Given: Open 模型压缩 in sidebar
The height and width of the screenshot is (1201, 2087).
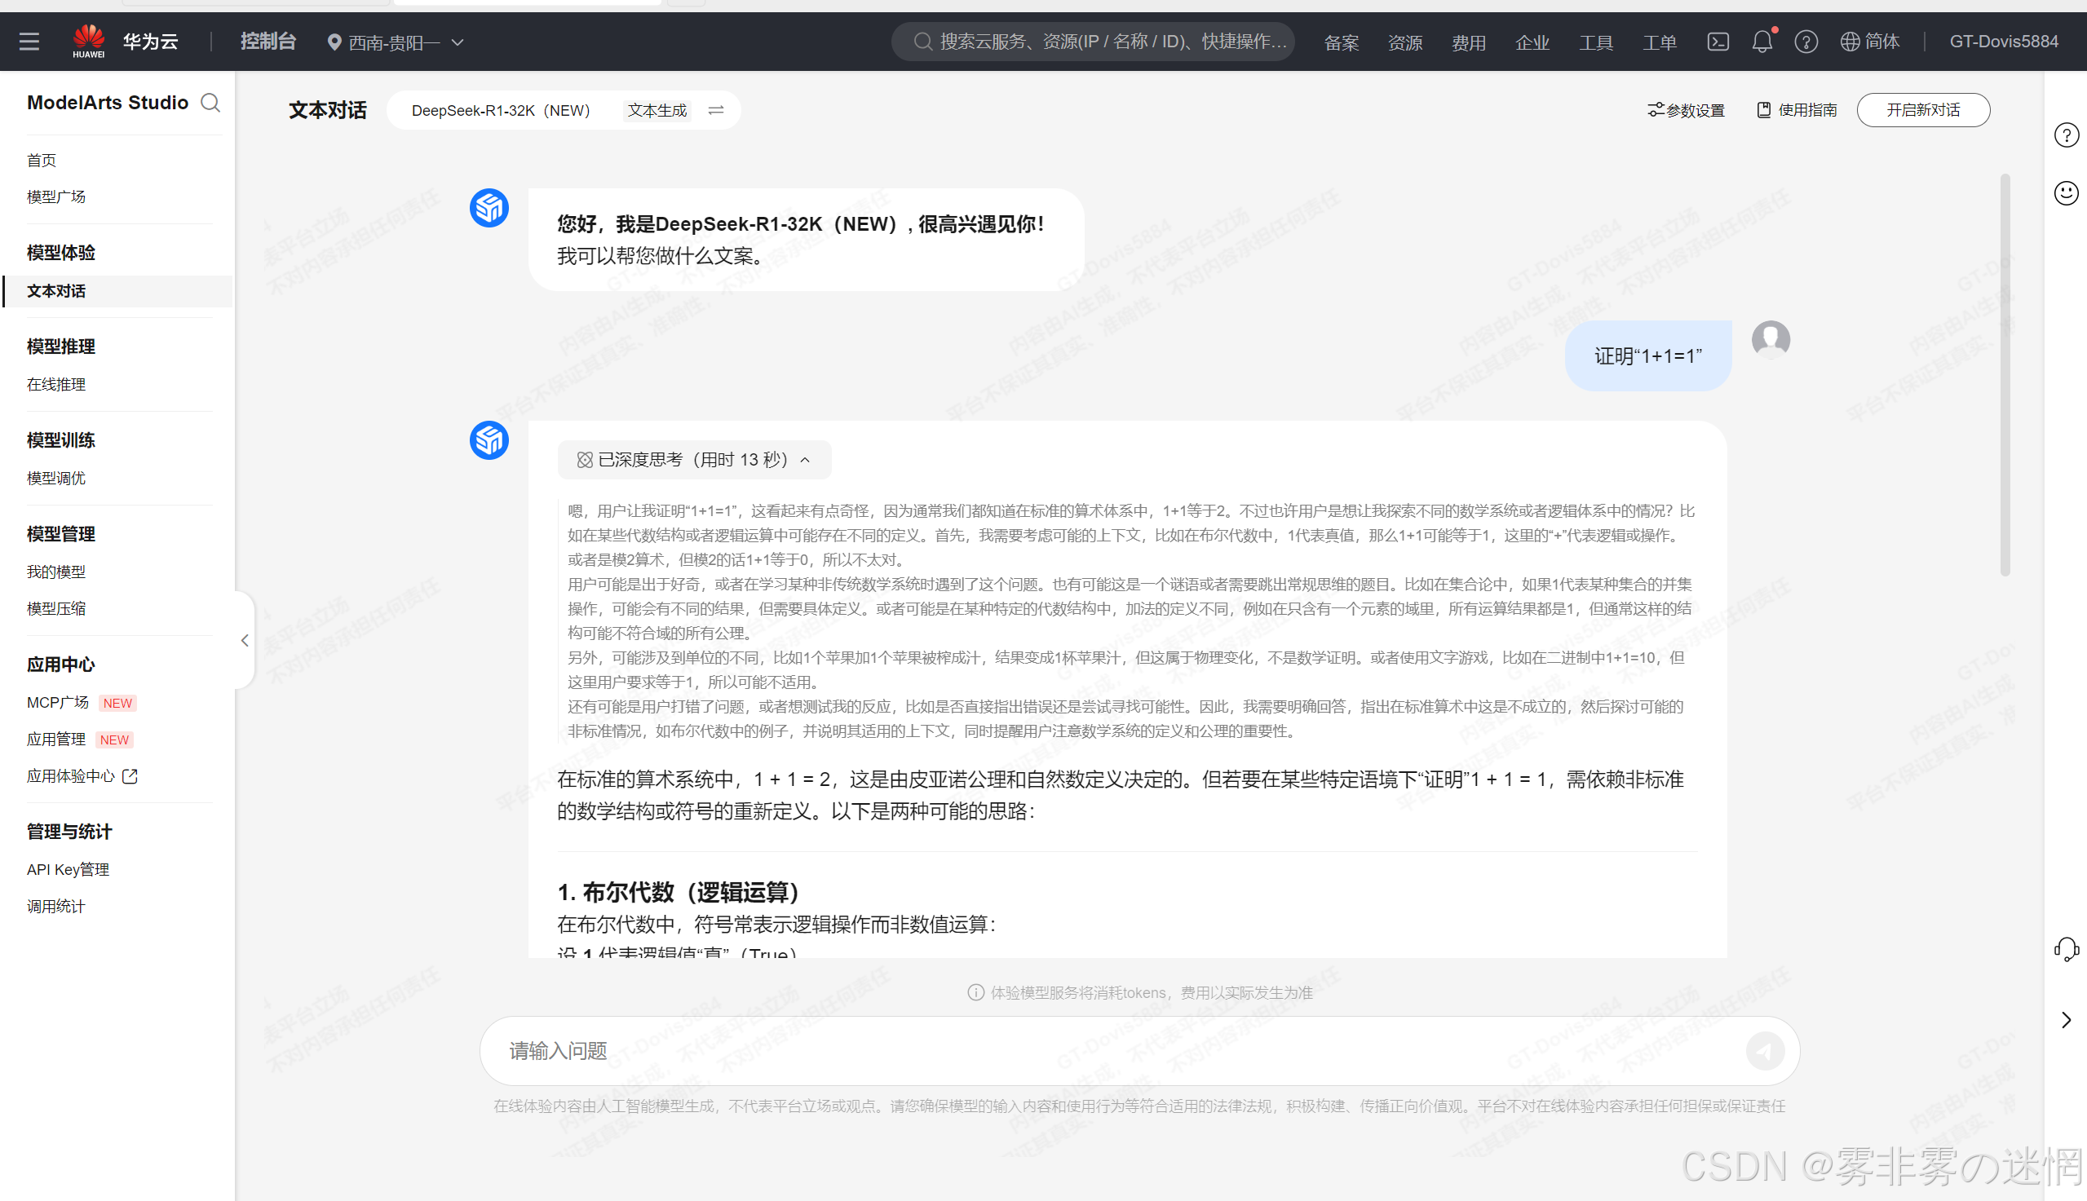Looking at the screenshot, I should 56,609.
